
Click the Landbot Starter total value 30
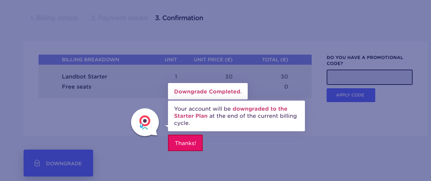point(284,77)
